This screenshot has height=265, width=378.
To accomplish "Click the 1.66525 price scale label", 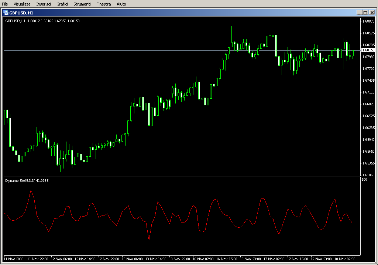I will pyautogui.click(x=368, y=116).
